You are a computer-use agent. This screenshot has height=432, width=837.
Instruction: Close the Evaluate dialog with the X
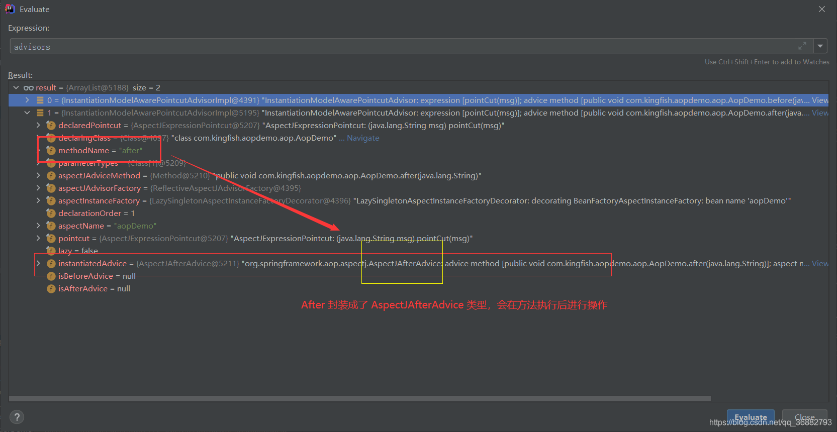click(x=822, y=9)
